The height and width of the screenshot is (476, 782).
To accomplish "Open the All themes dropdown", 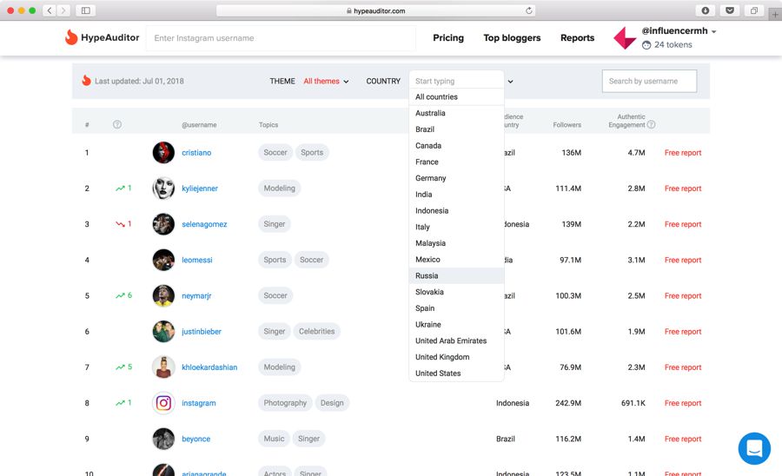I will pyautogui.click(x=326, y=82).
